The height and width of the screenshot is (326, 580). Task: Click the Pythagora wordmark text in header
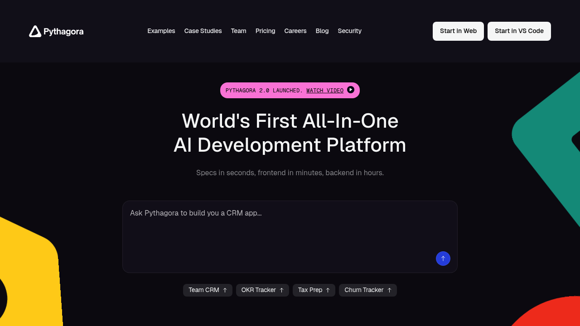tap(63, 31)
